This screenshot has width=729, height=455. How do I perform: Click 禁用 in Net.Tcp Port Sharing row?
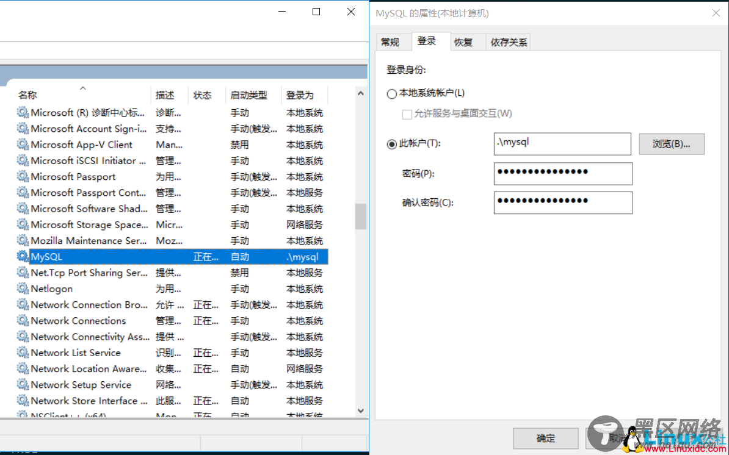pos(240,273)
